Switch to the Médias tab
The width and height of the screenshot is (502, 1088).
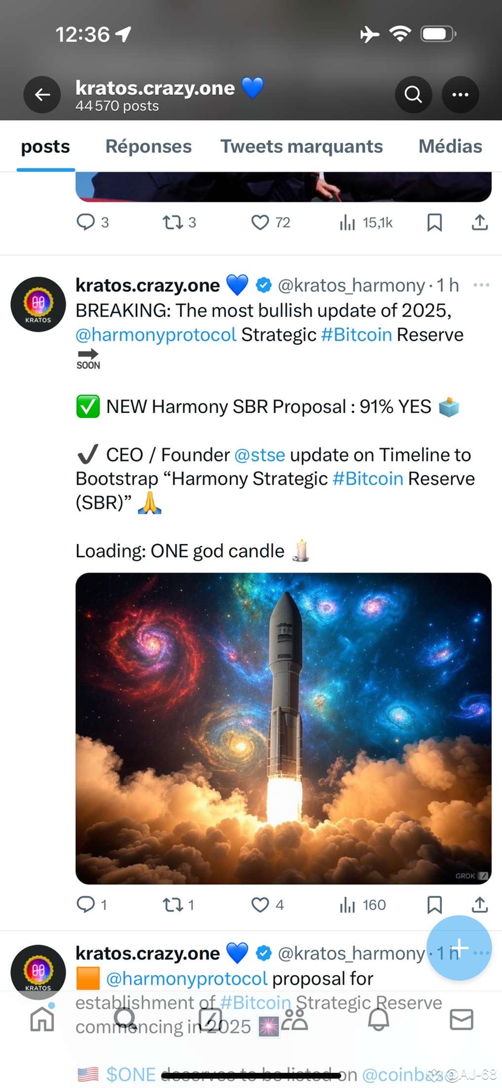coord(450,146)
